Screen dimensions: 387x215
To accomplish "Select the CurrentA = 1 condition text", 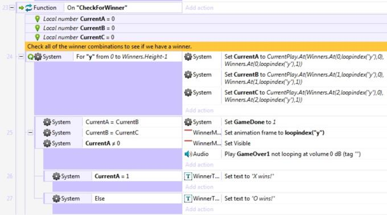I will (x=112, y=176).
